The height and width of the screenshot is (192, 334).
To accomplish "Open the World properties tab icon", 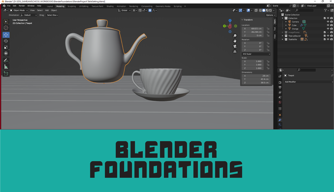I will coord(280,102).
